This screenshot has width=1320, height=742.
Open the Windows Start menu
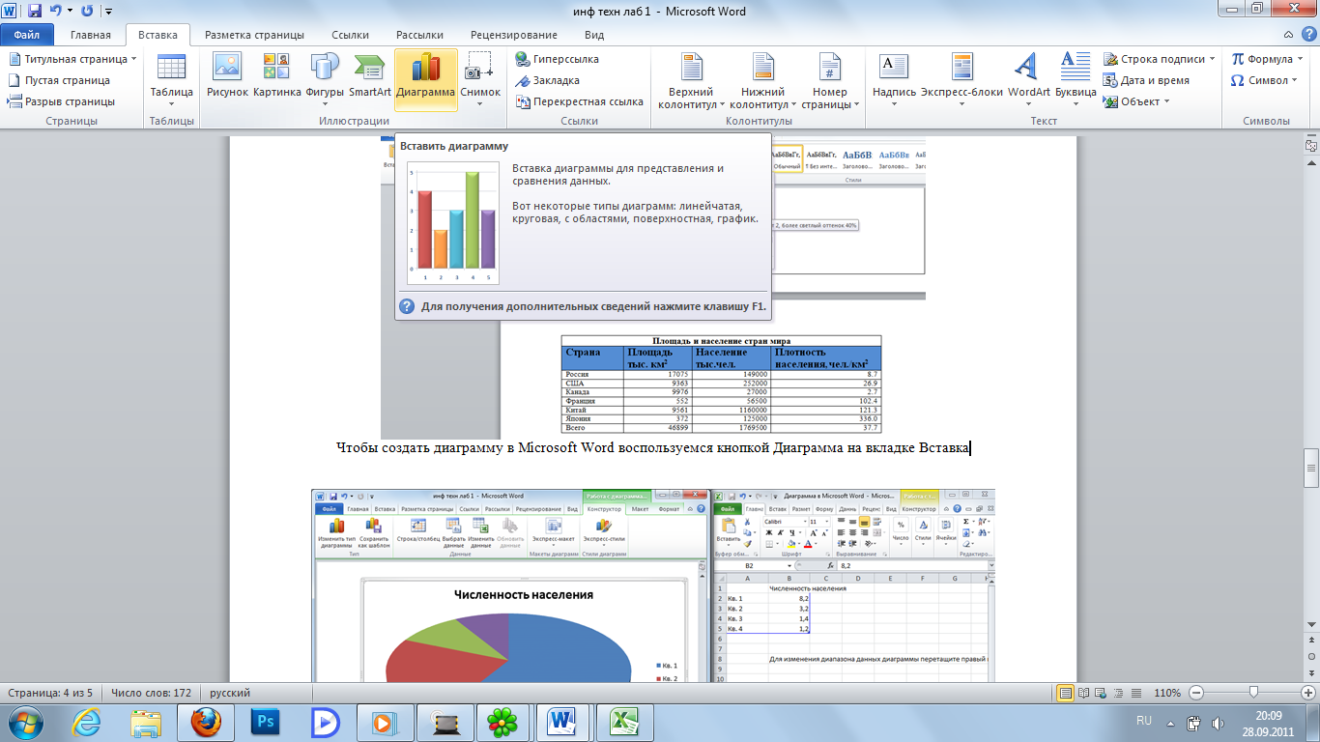(26, 722)
